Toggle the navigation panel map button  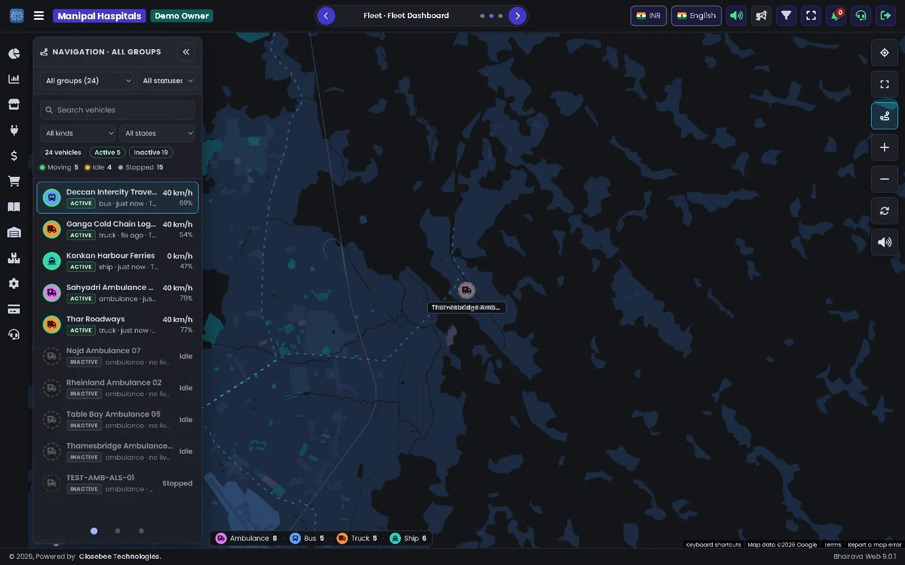coord(885,116)
